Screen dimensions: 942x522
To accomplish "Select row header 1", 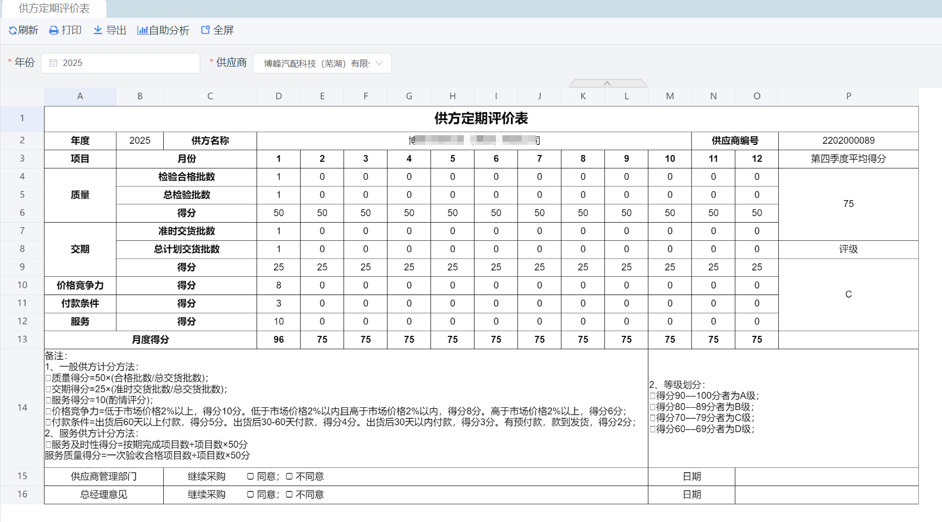I will click(22, 119).
